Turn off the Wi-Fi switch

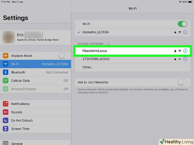pyautogui.click(x=183, y=24)
